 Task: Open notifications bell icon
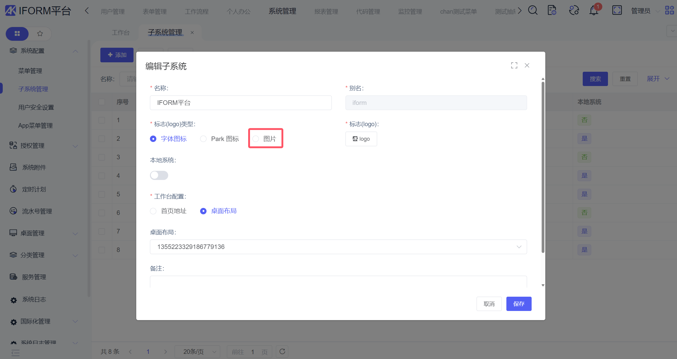coord(594,11)
